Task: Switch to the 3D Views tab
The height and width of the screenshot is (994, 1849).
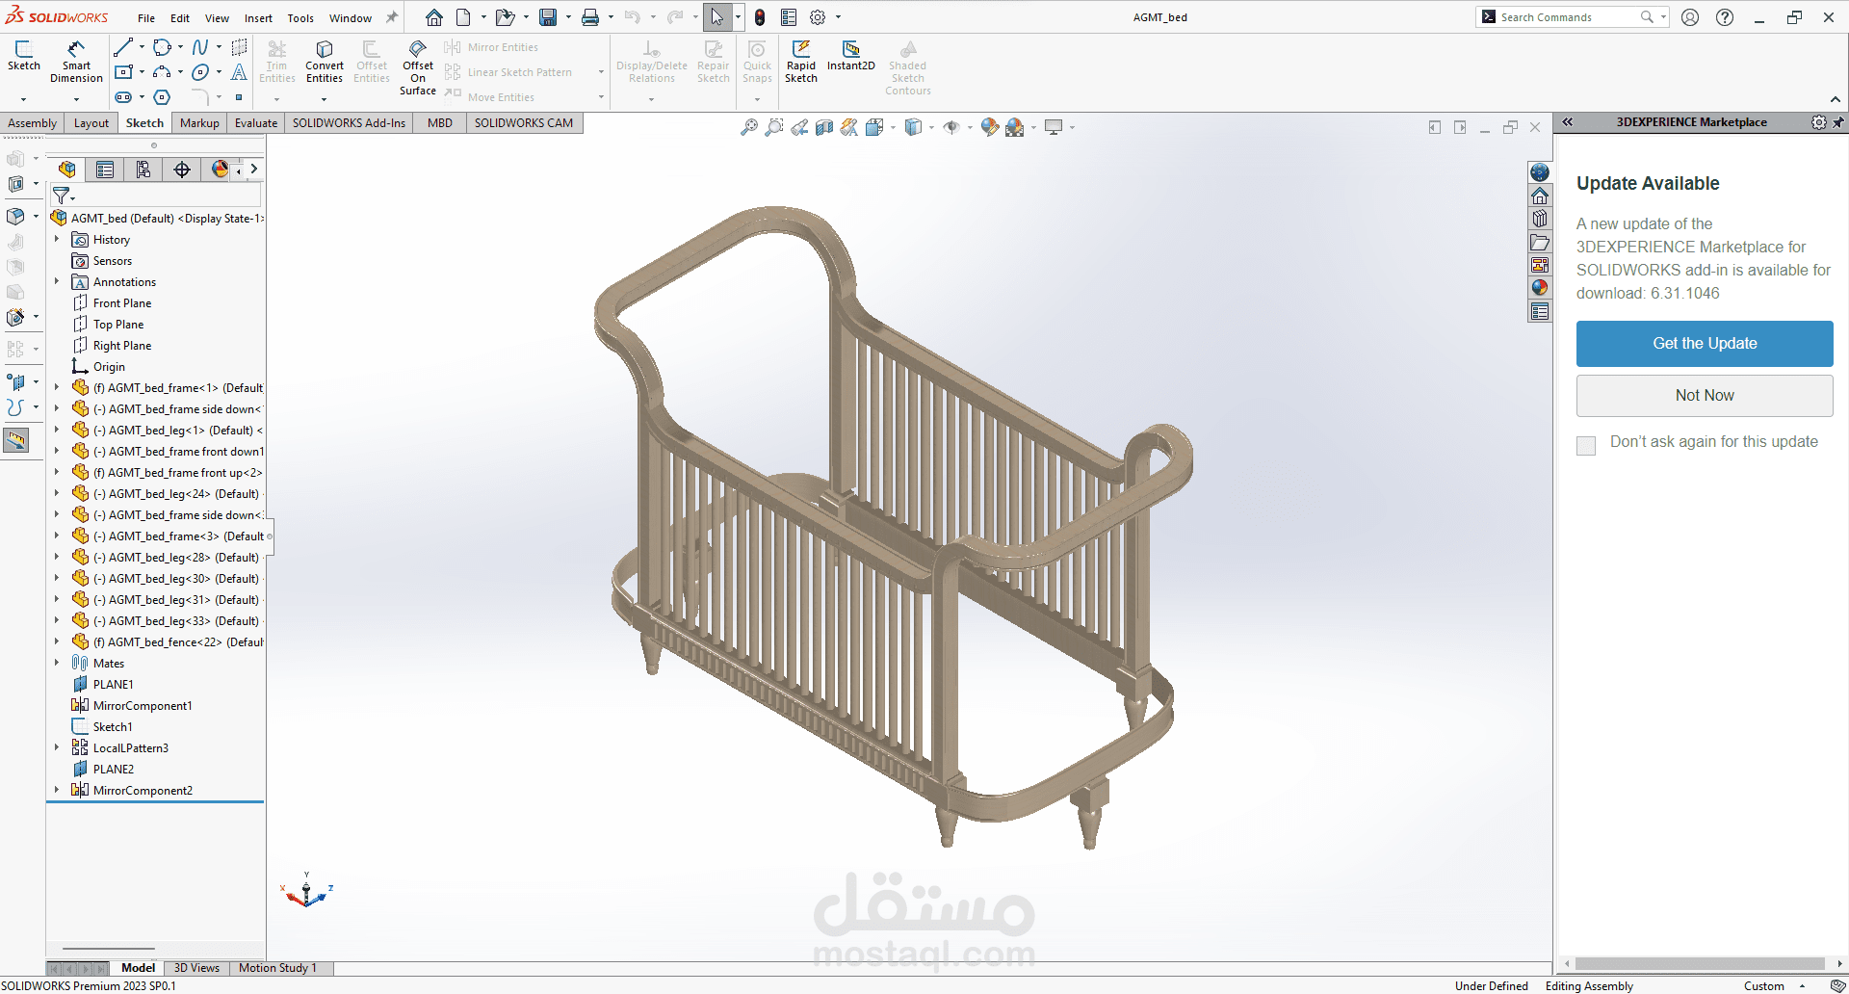Action: tap(196, 968)
